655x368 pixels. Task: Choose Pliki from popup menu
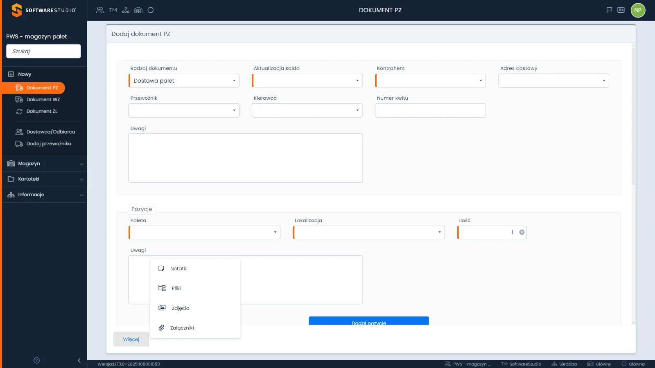(195, 288)
